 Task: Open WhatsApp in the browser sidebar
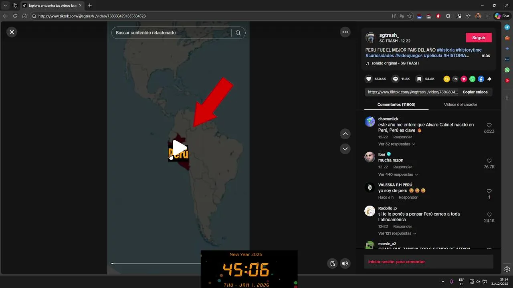[507, 70]
